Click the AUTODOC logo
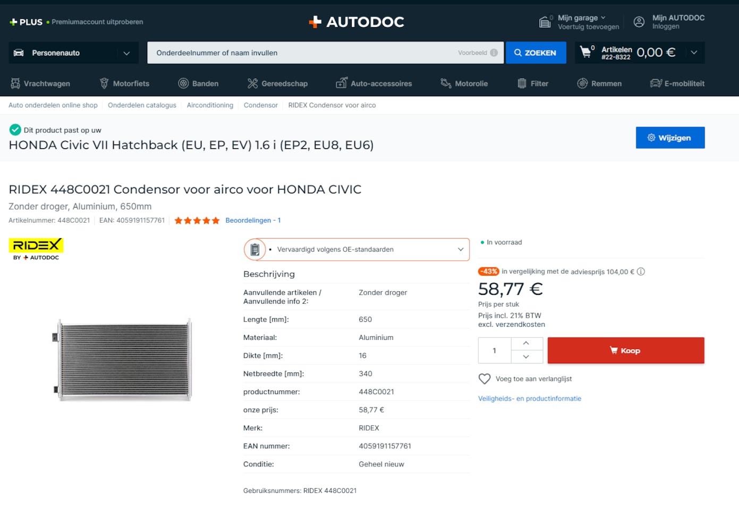Image resolution: width=739 pixels, height=510 pixels. tap(356, 22)
